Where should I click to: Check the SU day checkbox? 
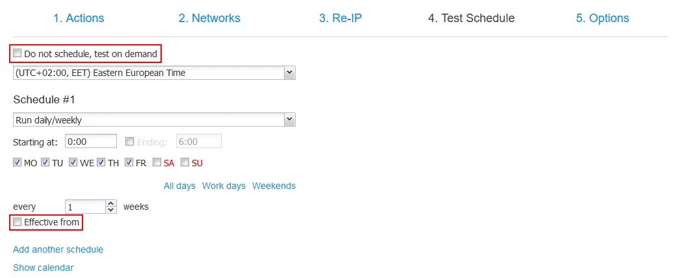point(185,162)
